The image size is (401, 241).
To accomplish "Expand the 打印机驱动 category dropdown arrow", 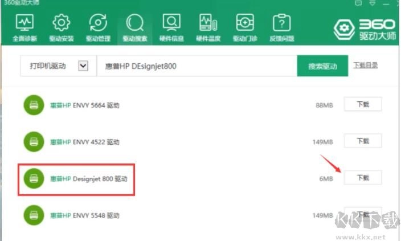I will click(x=83, y=66).
